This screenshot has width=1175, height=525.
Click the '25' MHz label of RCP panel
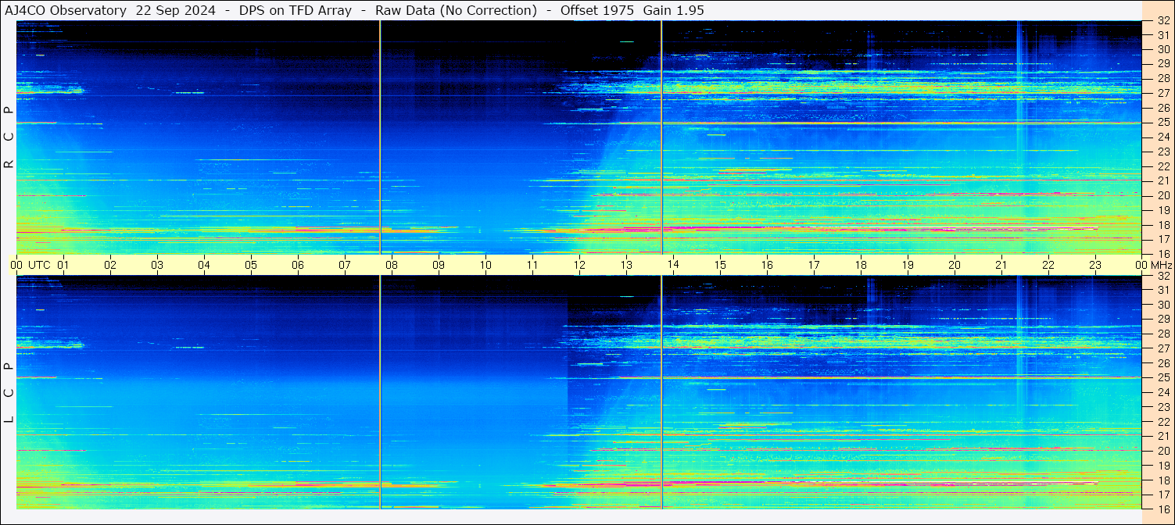pyautogui.click(x=1162, y=122)
